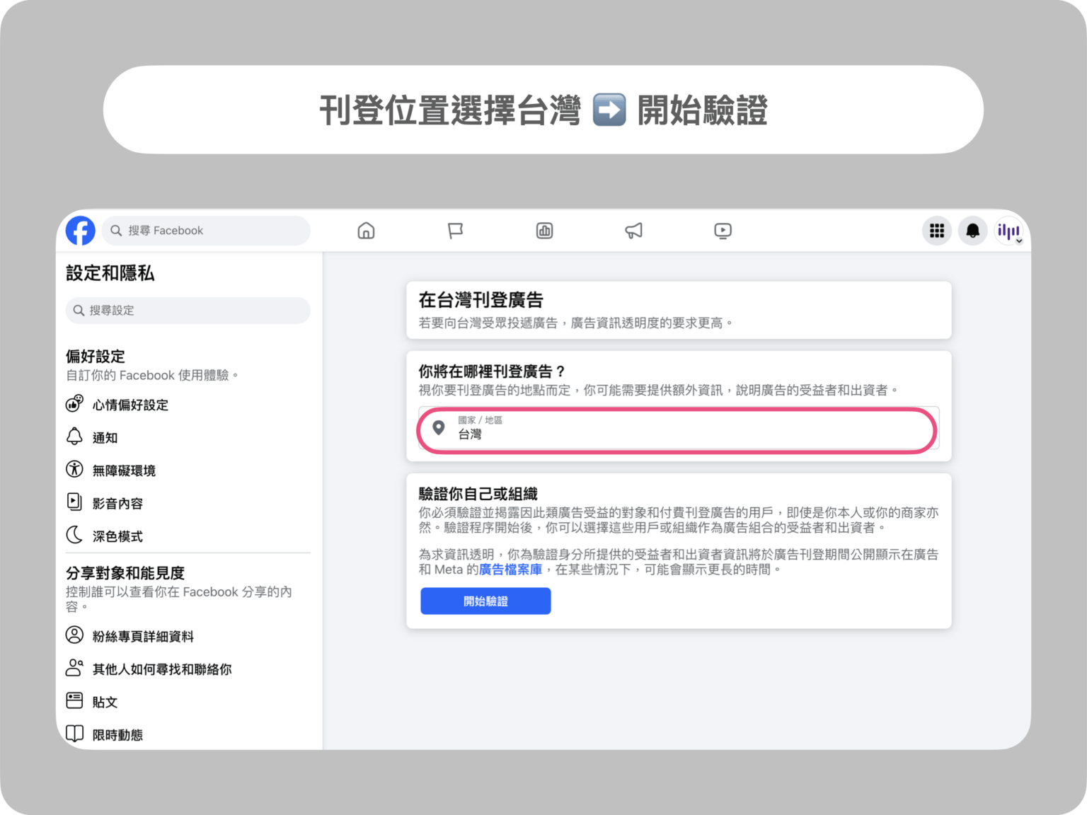
Task: Open the Watch video icon
Action: pos(723,231)
